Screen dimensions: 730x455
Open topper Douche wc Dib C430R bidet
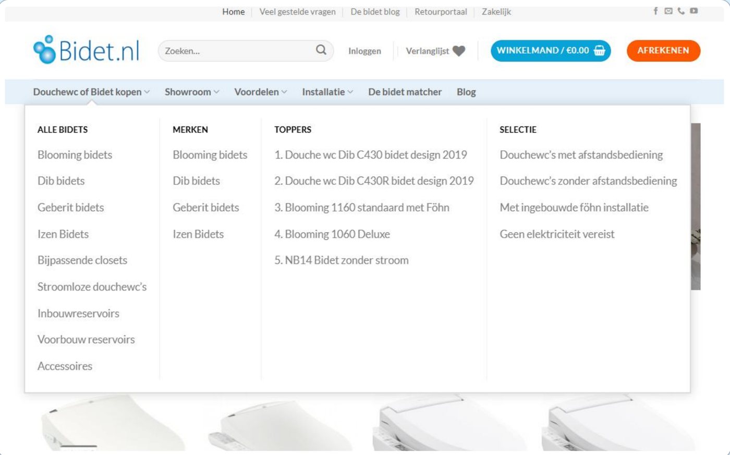click(374, 181)
